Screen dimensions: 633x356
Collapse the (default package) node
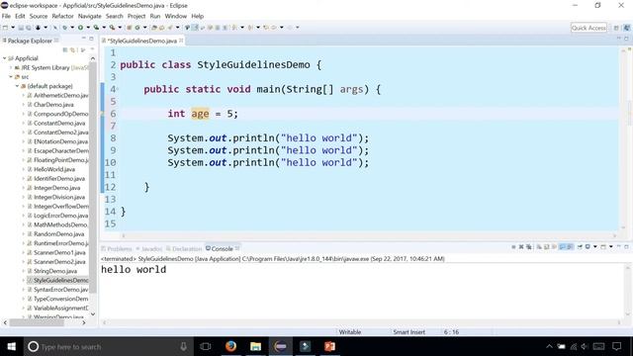tap(17, 86)
